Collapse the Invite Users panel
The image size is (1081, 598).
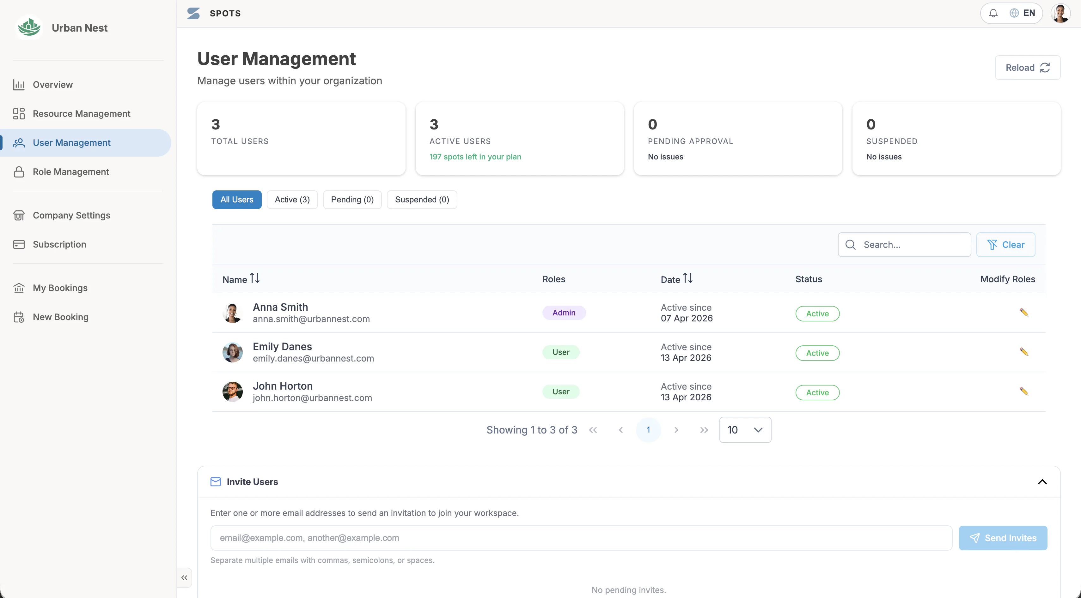pos(1042,482)
